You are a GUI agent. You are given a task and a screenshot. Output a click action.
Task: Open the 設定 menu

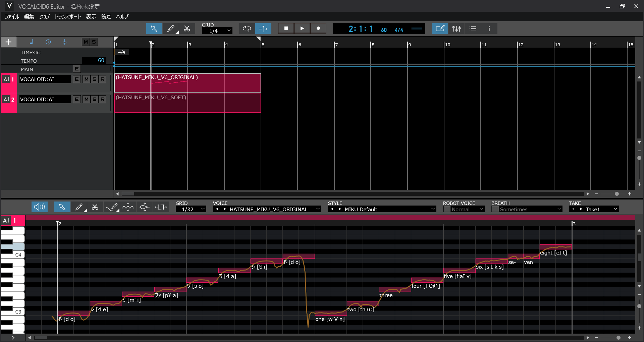106,16
